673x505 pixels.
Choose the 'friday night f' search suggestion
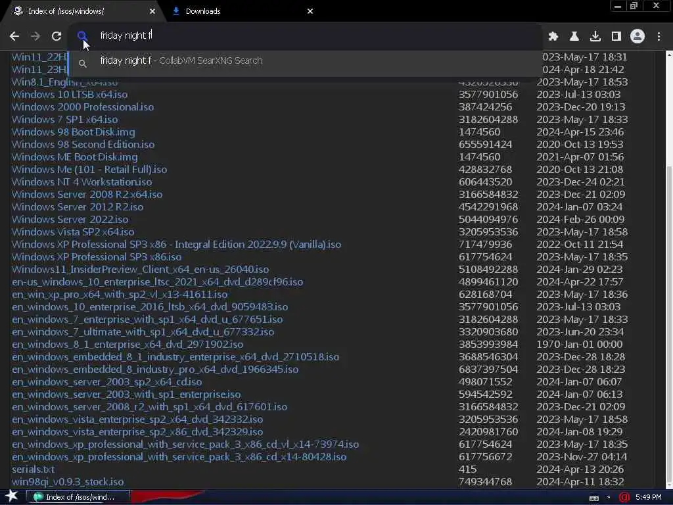pos(305,61)
